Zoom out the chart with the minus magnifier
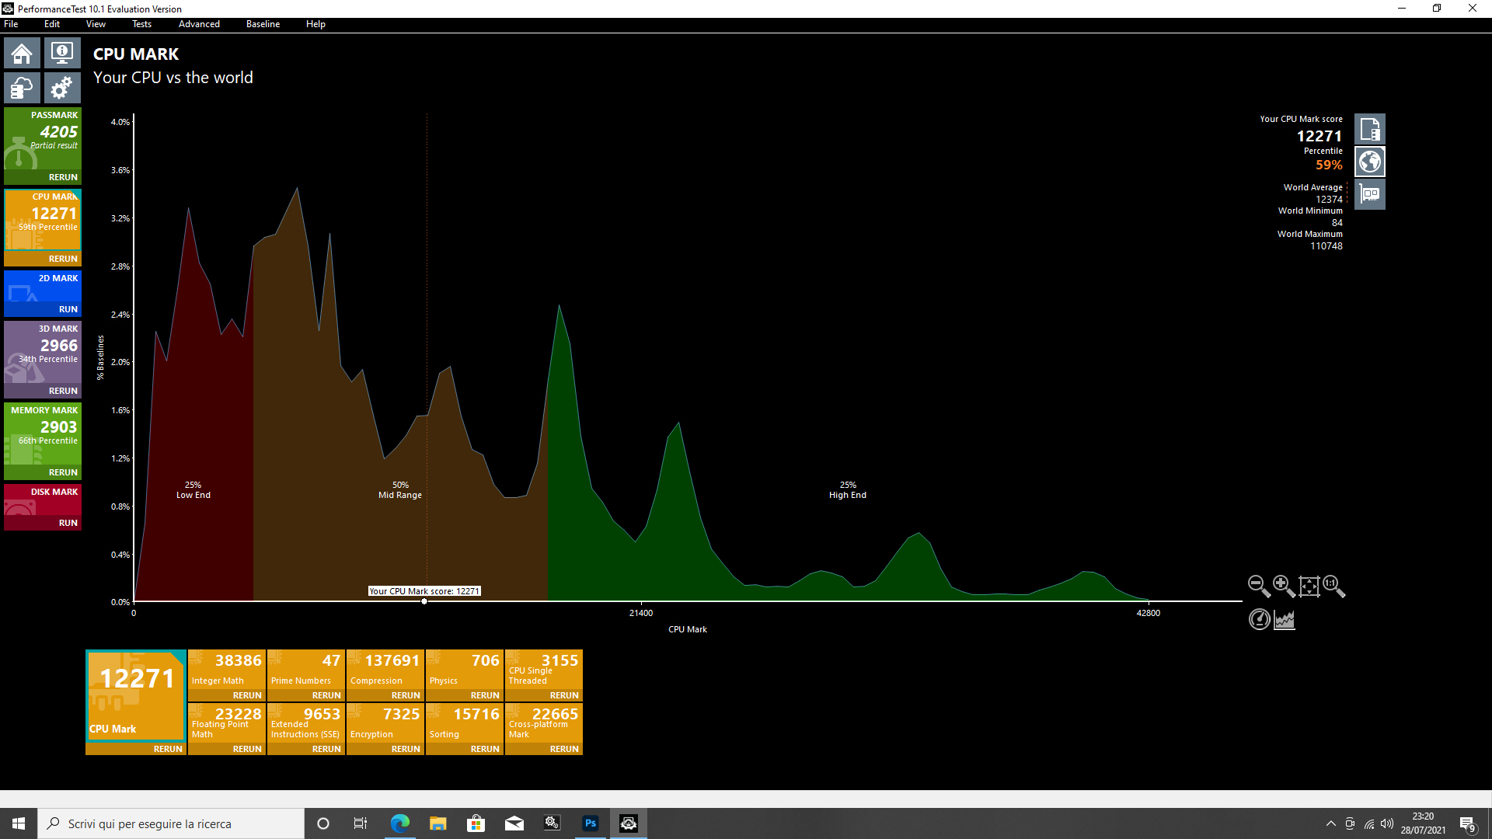The image size is (1492, 839). coord(1259,586)
